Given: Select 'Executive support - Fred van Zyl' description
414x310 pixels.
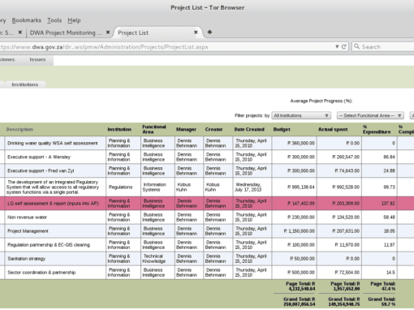Looking at the screenshot, I should click(41, 170).
